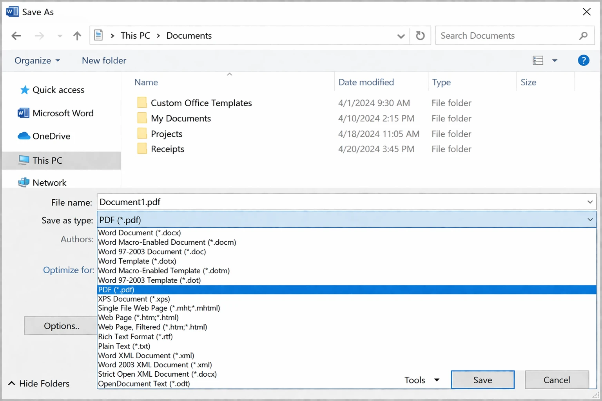Change the view layout icon
Screen dimensions: 602x401
pyautogui.click(x=538, y=60)
